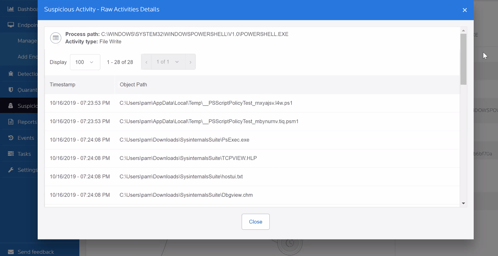This screenshot has width=498, height=256.
Task: Open Detections in the sidebar
Action: (28, 74)
